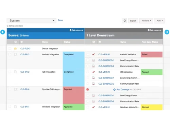Click the Export button
Image resolution: width=170 pixels, height=128 pixels.
point(133,21)
